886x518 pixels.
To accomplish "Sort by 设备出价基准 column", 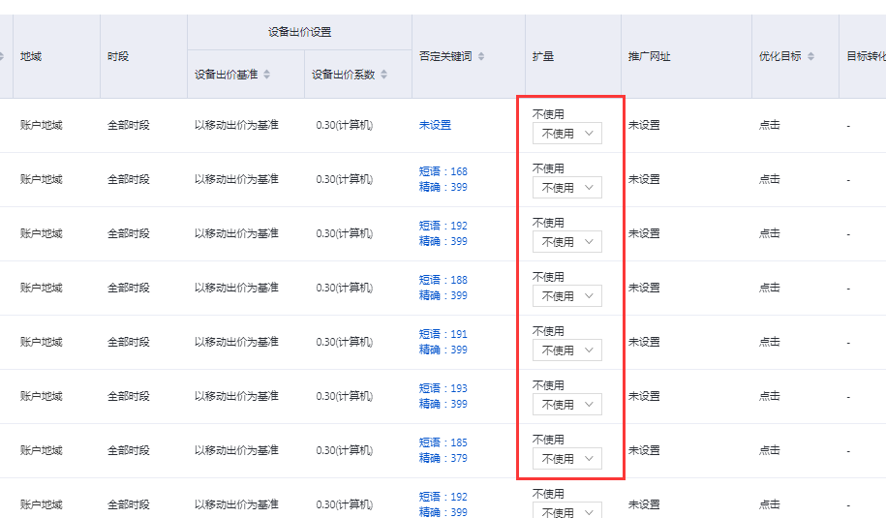I will 267,75.
